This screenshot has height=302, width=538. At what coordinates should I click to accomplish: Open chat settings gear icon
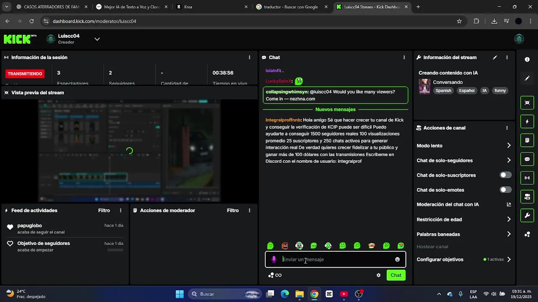click(x=379, y=275)
